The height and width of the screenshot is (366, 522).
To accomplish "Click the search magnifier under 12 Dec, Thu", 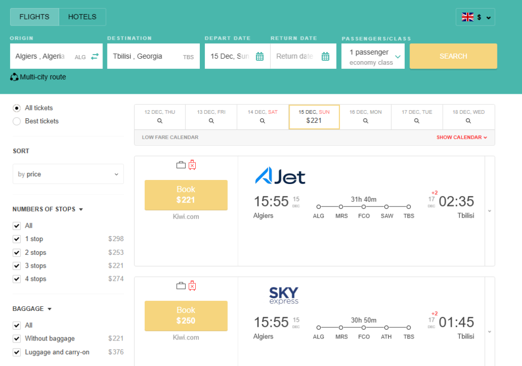I will click(x=160, y=121).
